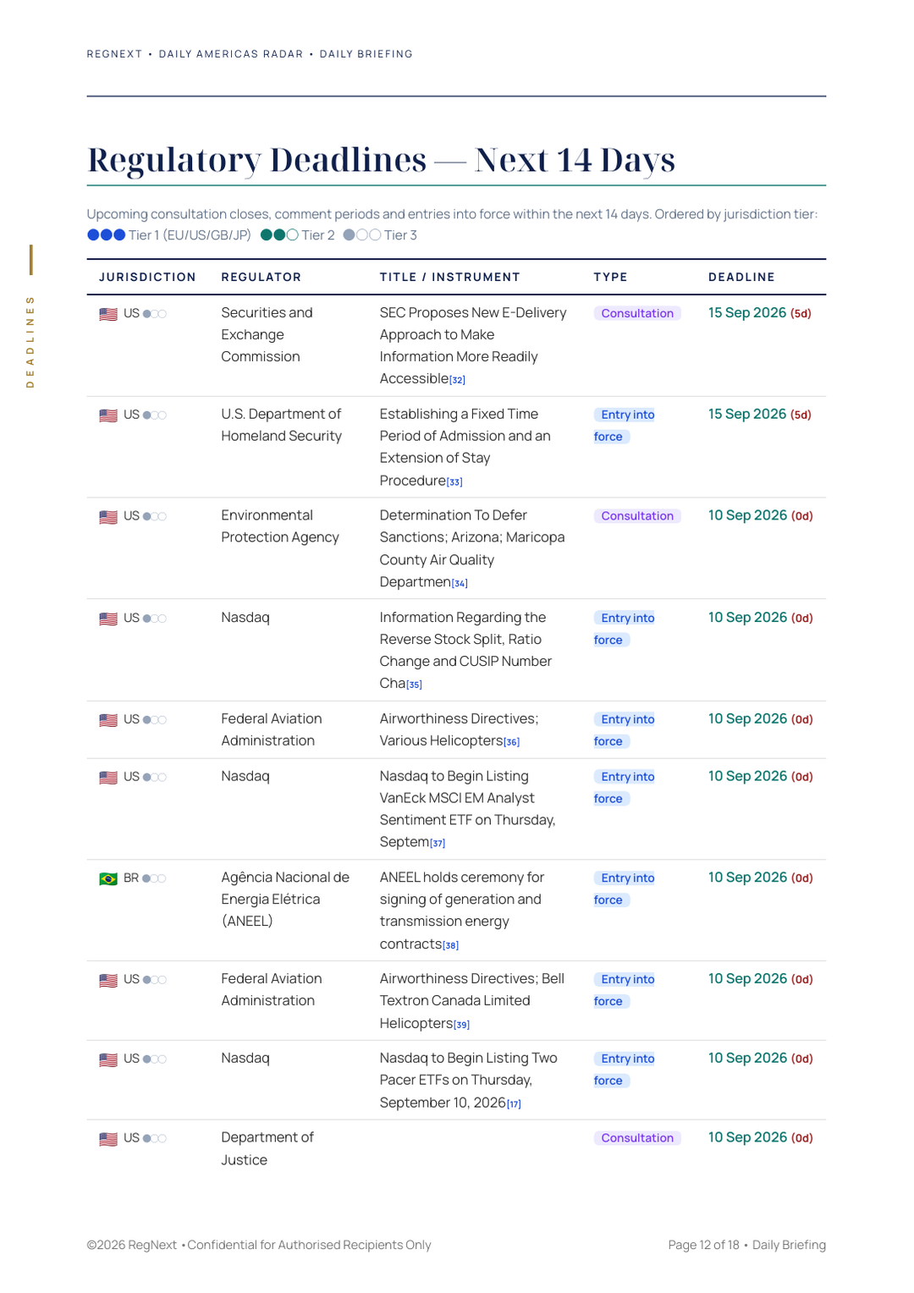Click the Tier 3 grey dots legend icon
The image size is (914, 1293).
[362, 235]
